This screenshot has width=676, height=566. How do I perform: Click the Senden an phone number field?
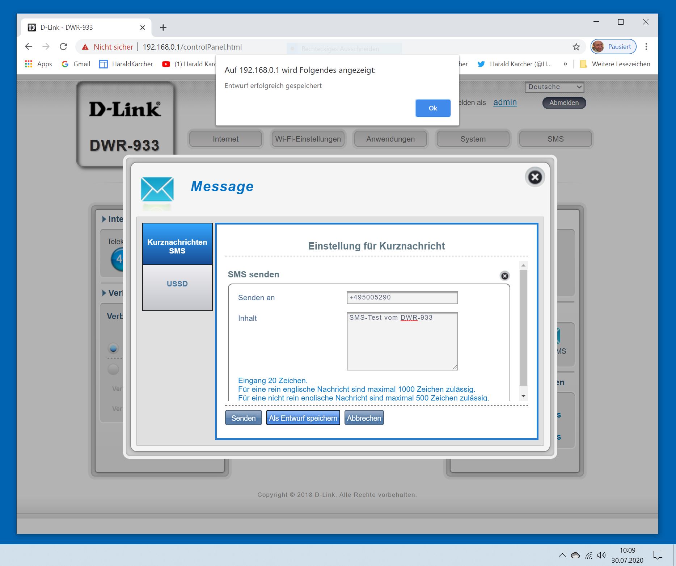click(x=402, y=298)
